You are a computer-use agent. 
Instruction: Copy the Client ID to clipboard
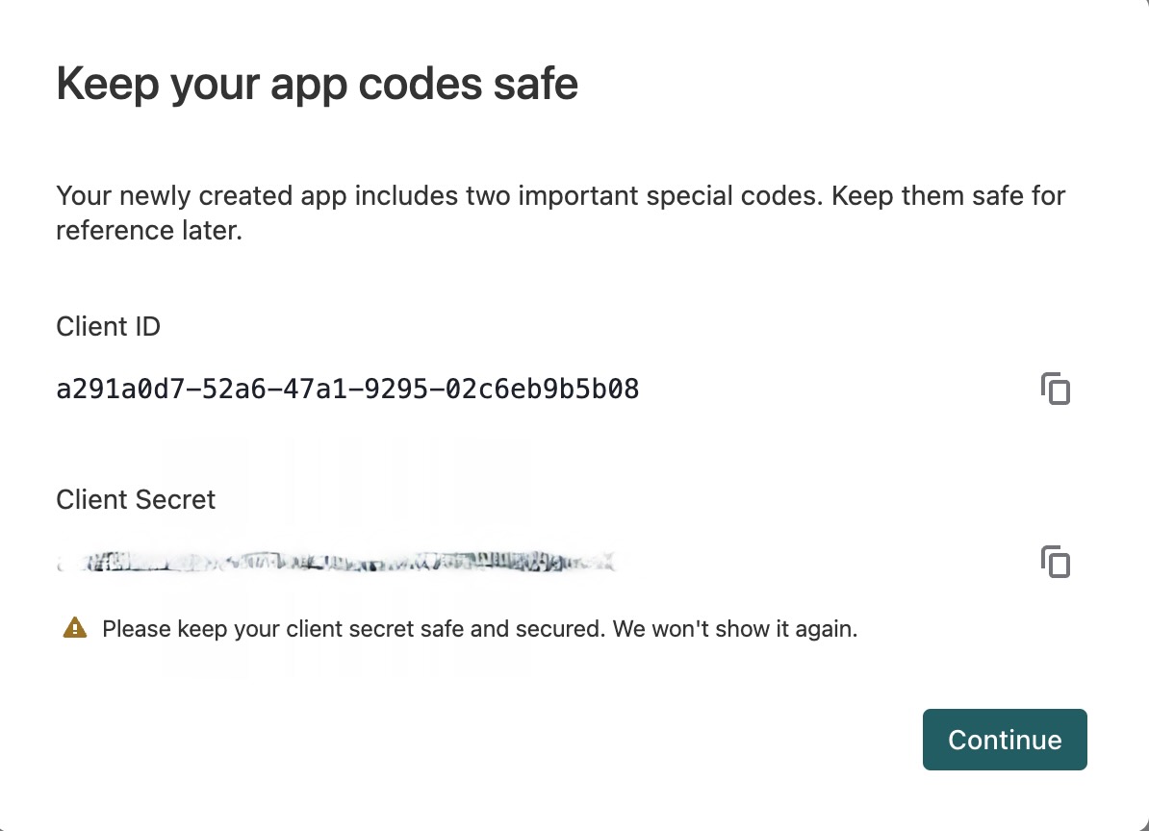1056,389
